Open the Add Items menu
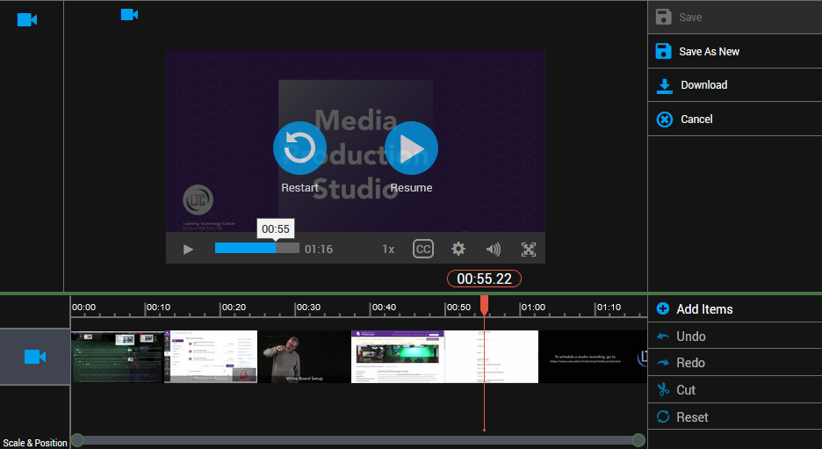822x449 pixels. [x=735, y=309]
